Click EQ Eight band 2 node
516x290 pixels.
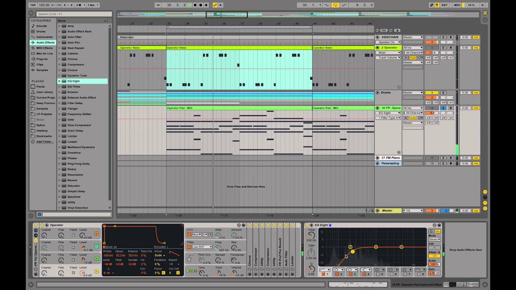pos(350,247)
